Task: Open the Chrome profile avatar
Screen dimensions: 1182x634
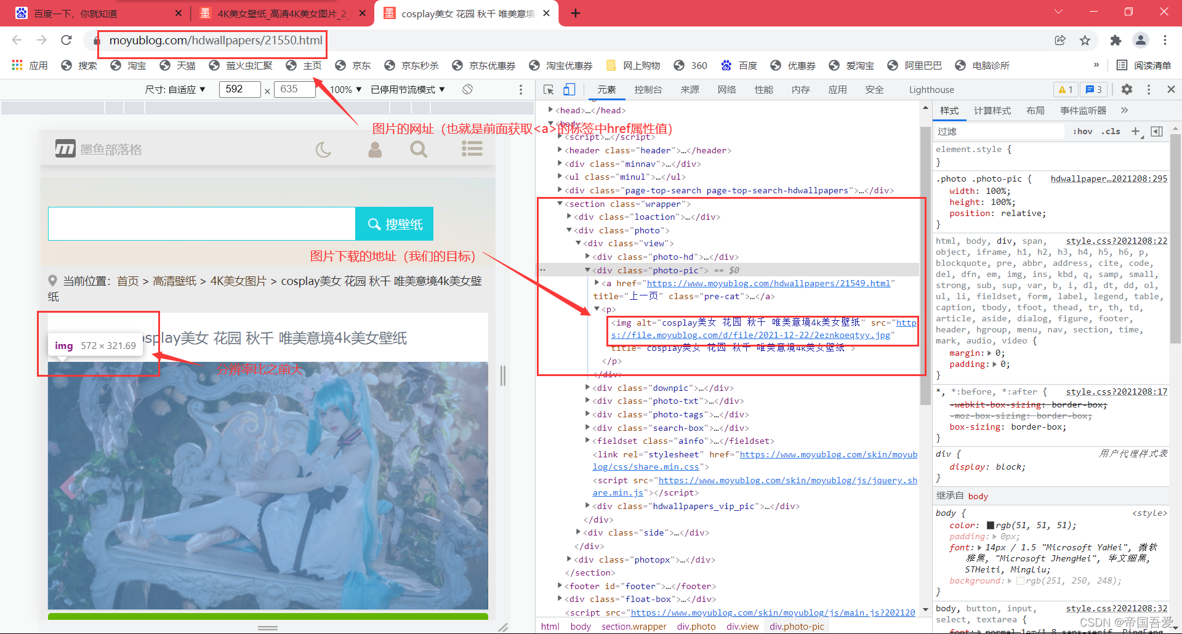Action: [1141, 40]
